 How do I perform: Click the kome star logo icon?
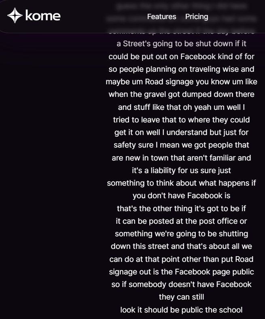point(15,16)
